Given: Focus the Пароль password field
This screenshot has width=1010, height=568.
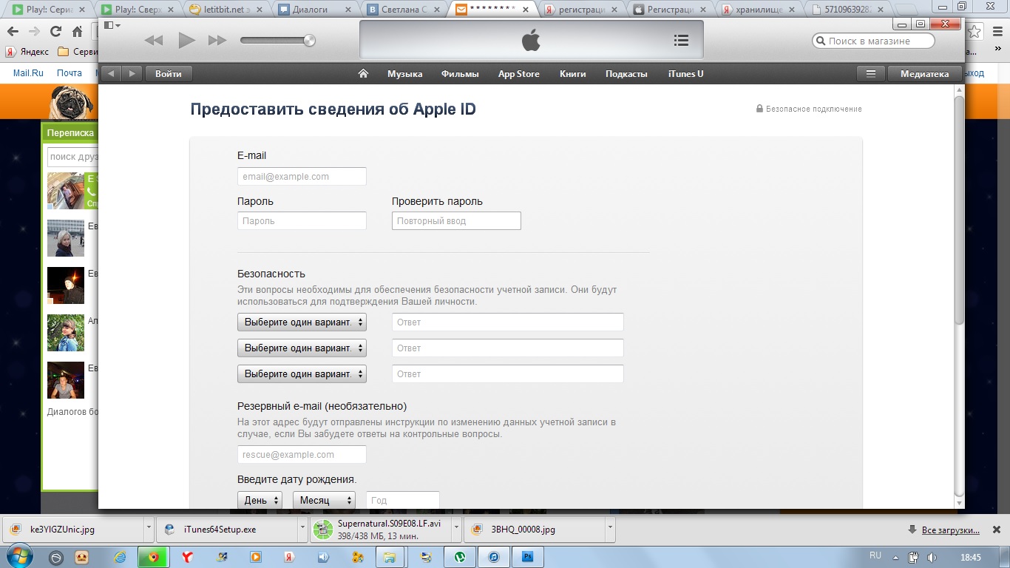Looking at the screenshot, I should pos(302,220).
